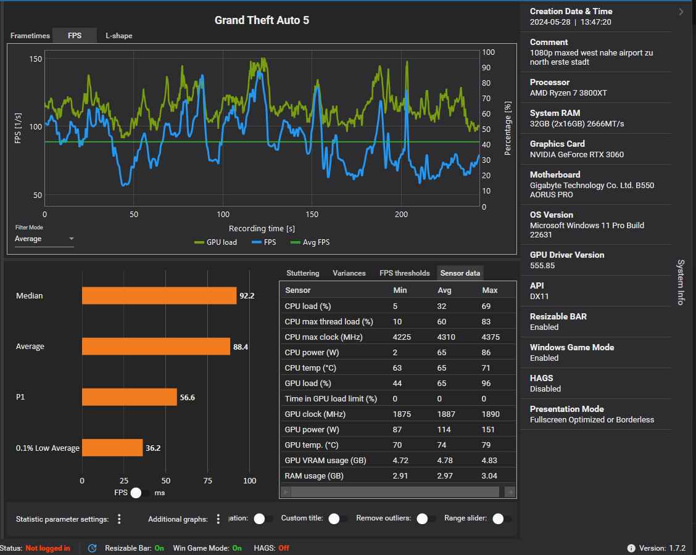This screenshot has width=696, height=555.
Task: Toggle the FPS / ms unit switch
Action: (140, 493)
